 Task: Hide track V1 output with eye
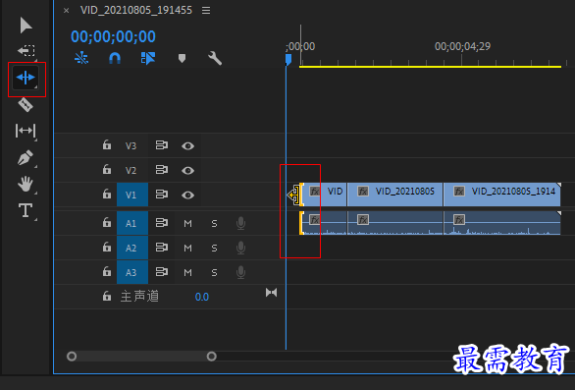187,195
